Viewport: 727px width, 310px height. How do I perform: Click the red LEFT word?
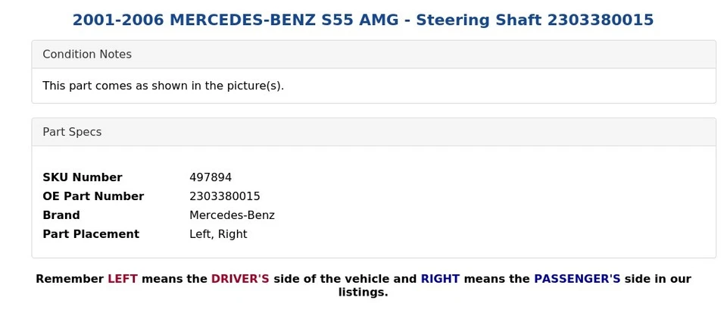[123, 279]
